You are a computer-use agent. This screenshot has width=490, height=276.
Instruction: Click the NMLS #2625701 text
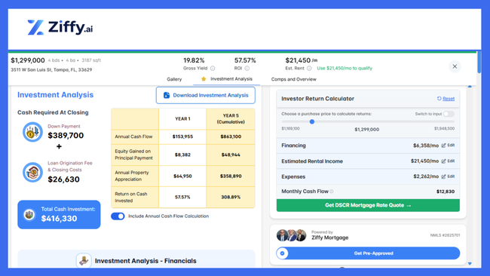(x=445, y=235)
